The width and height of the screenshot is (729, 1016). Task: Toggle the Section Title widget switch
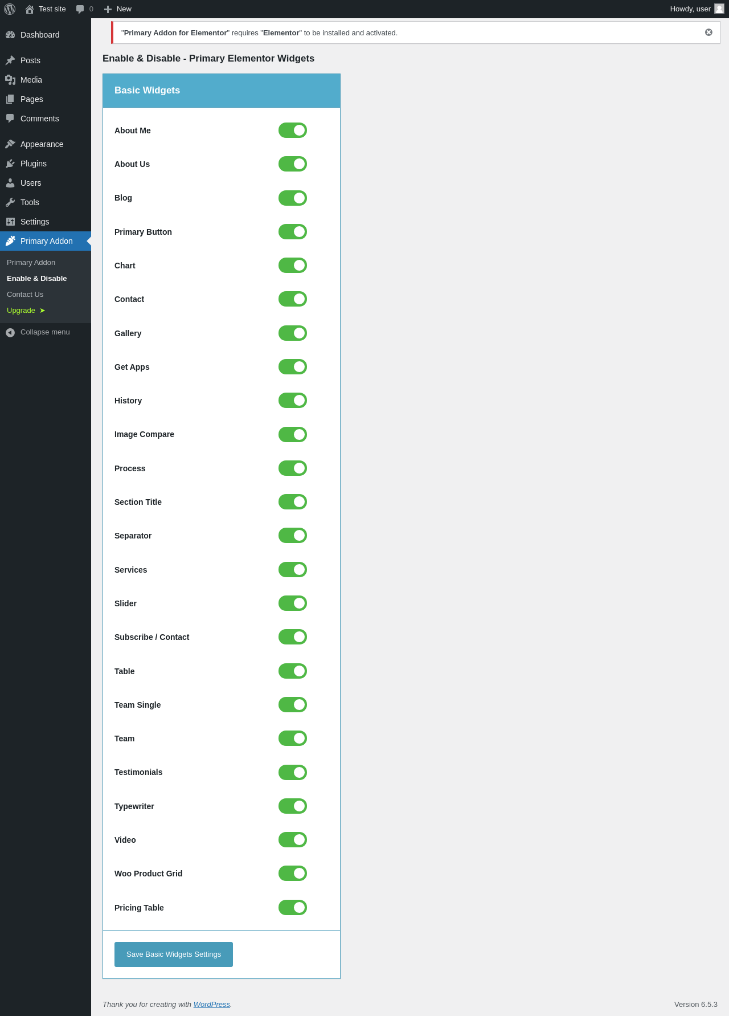coord(293,502)
